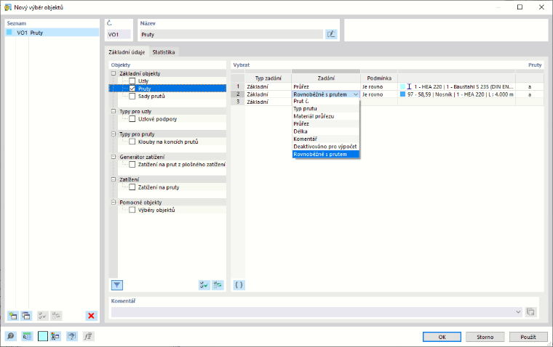Enable the Sady prutů checkbox
Screen dimensions: 553x347
(132, 96)
